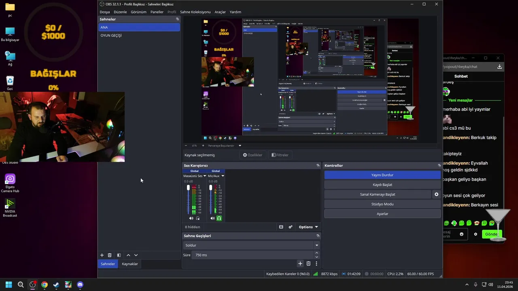Image resolution: width=518 pixels, height=291 pixels.
Task: Open Discord from the taskbar
Action: click(x=80, y=285)
